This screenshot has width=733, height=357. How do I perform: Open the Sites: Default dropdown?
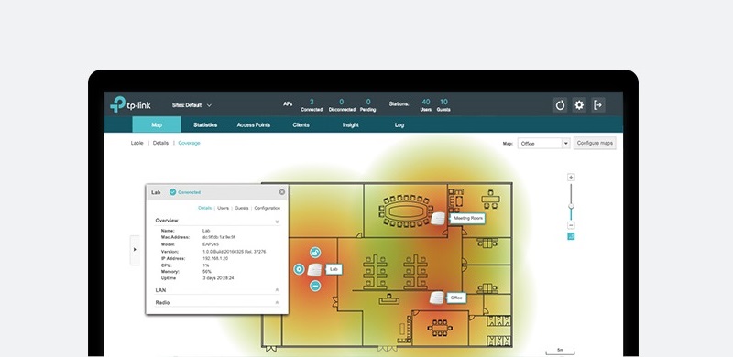tap(191, 105)
